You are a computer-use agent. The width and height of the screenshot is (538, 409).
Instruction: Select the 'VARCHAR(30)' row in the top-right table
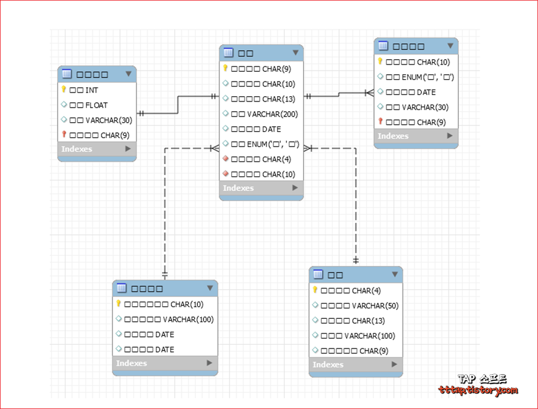[416, 107]
